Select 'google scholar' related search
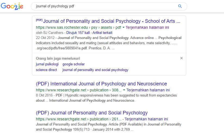 pyautogui.click(x=73, y=64)
